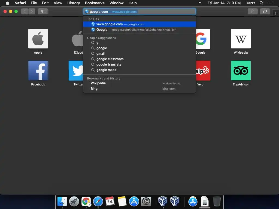
Task: Open the Apple favorite tile
Action: pos(38,39)
